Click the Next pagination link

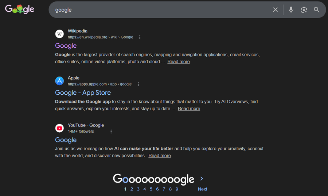coord(203,189)
